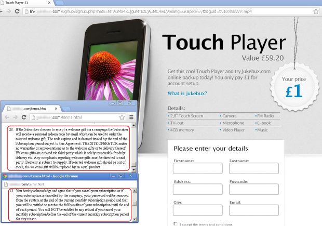Click address bar of upper terms popup

[78, 117]
